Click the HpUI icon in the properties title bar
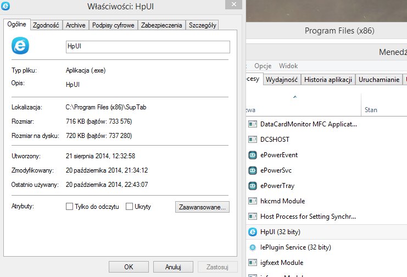Viewport: 407px width, 277px height. [5, 5]
